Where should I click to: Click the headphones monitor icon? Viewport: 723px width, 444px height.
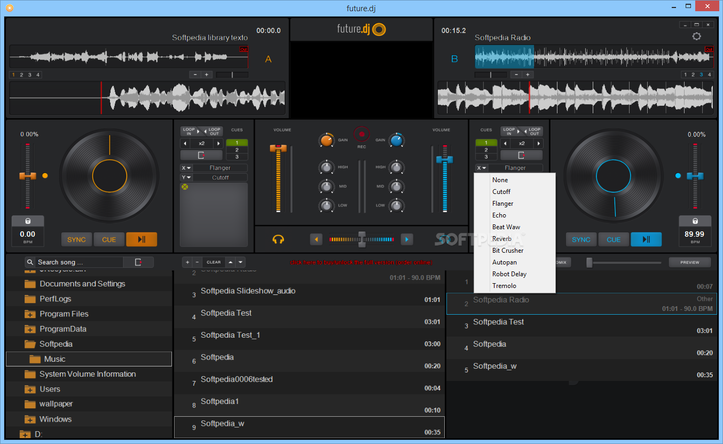[x=278, y=239]
